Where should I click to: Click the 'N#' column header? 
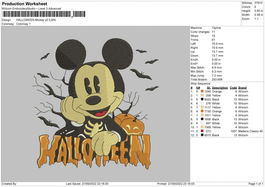tap(198, 88)
